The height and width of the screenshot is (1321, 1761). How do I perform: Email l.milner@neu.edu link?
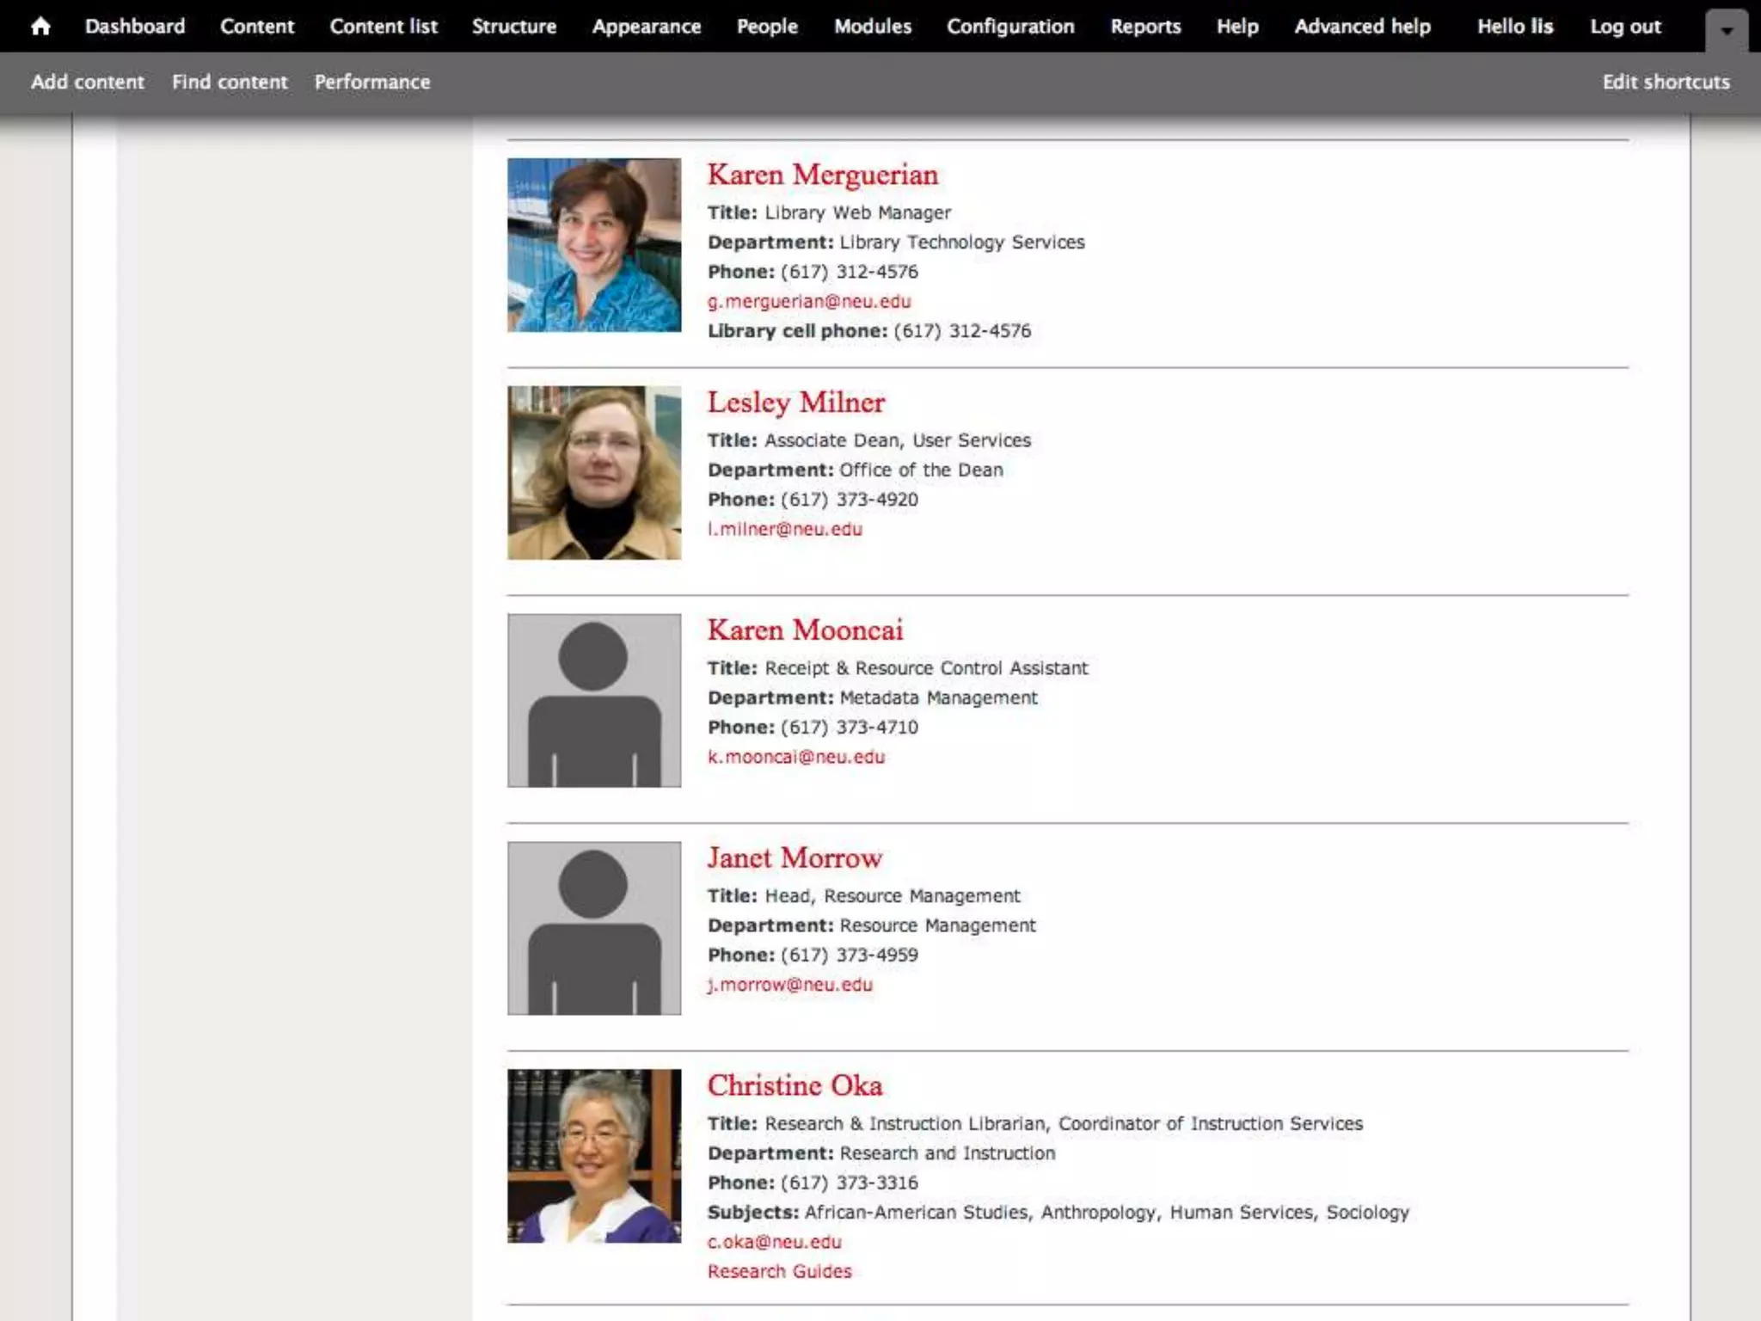(784, 529)
